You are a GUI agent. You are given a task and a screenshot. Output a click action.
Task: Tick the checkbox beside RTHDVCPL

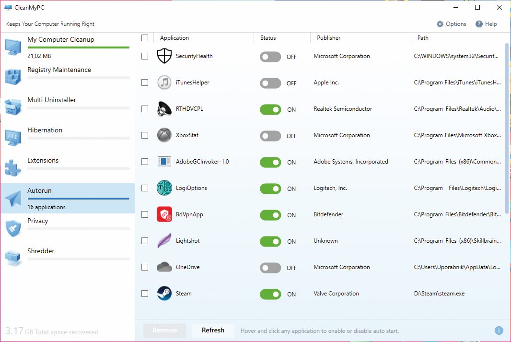145,109
